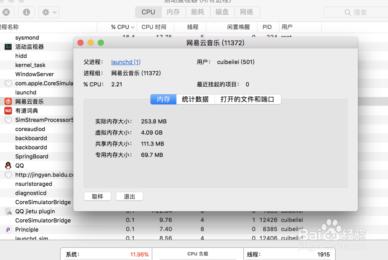
Task: Switch to the 网络 tab
Action: (247, 12)
